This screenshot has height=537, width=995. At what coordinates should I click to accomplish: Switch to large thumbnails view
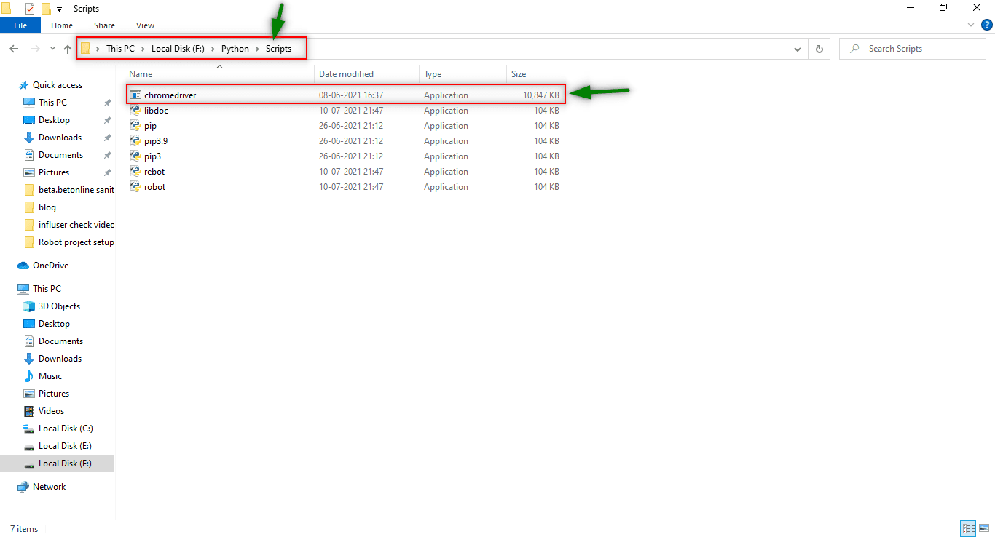coord(983,529)
